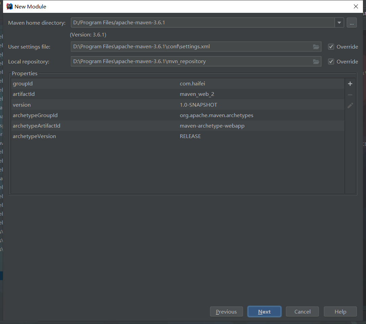Open folder browser for User settings file
The width and height of the screenshot is (366, 324).
[x=316, y=47]
